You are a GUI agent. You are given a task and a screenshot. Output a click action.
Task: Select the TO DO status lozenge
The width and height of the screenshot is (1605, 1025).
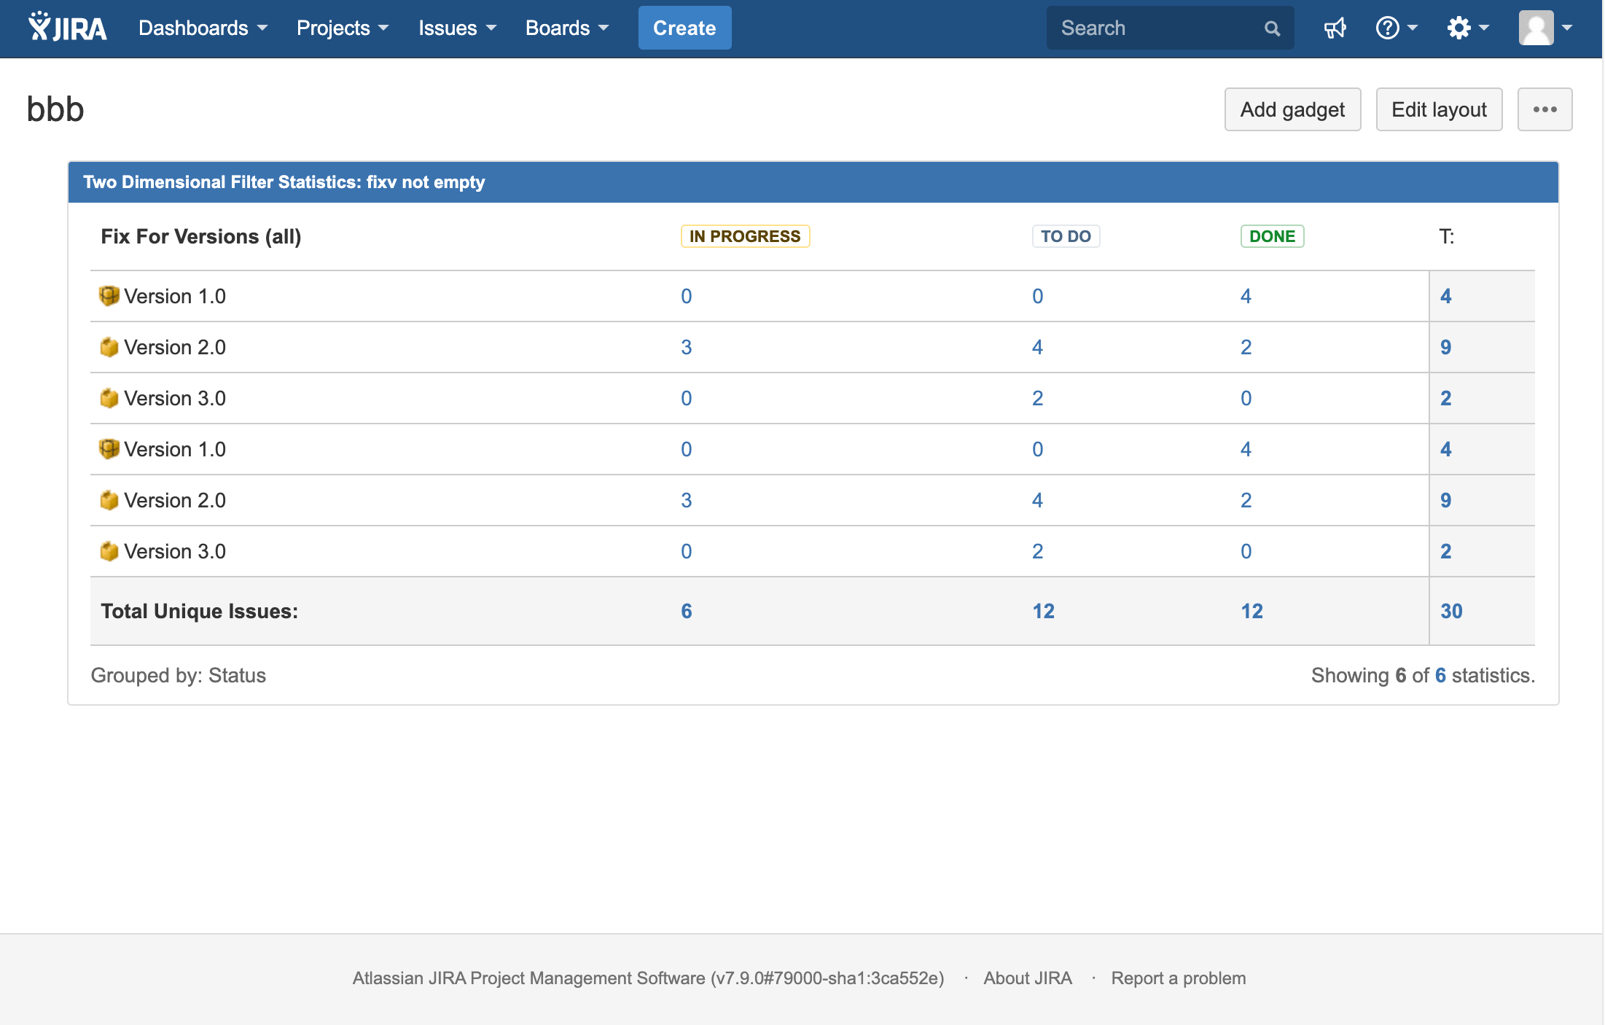tap(1066, 236)
